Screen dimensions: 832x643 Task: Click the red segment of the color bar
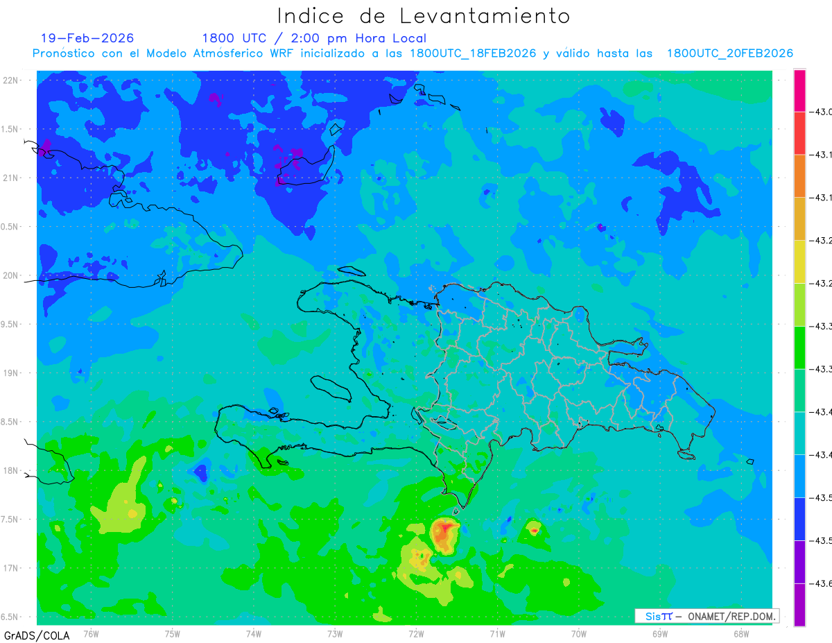click(799, 133)
